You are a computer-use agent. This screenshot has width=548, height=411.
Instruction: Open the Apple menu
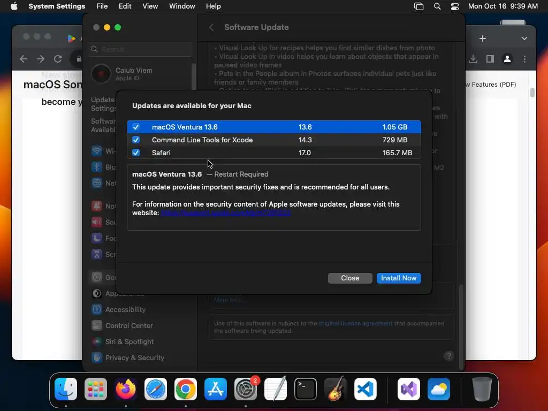(x=14, y=6)
